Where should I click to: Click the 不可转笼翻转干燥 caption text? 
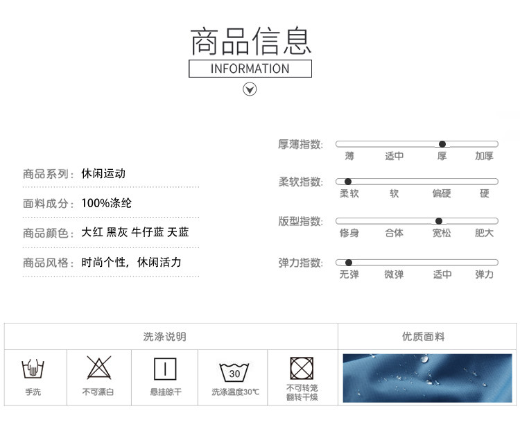click(x=302, y=392)
